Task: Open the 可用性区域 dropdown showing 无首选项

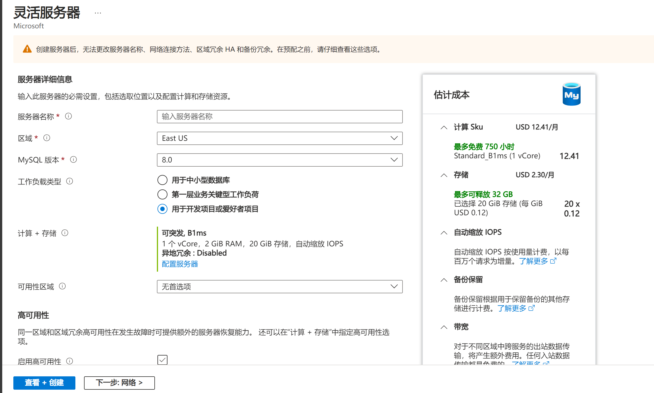Action: 280,286
